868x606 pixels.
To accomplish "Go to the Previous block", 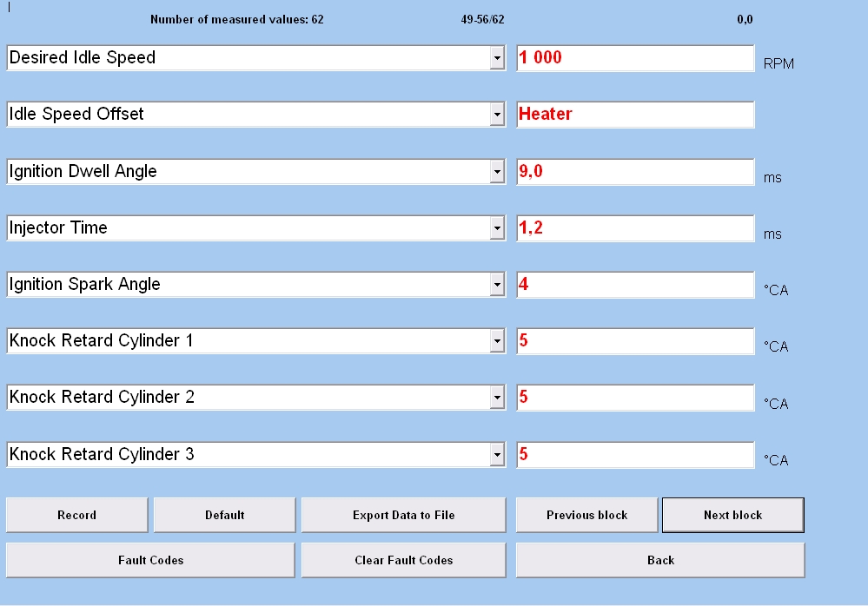I will pyautogui.click(x=586, y=516).
